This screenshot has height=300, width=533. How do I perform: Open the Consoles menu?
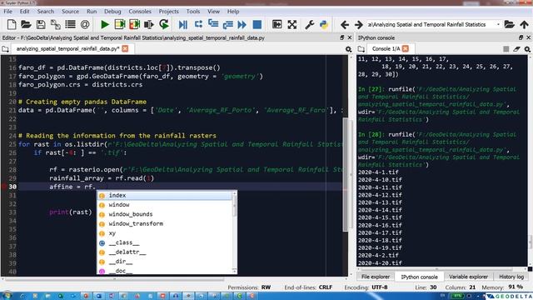pyautogui.click(x=140, y=11)
